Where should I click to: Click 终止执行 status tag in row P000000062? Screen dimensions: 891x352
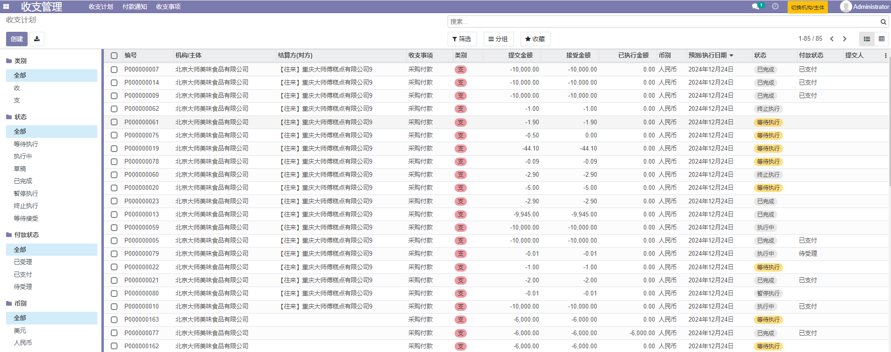click(768, 109)
